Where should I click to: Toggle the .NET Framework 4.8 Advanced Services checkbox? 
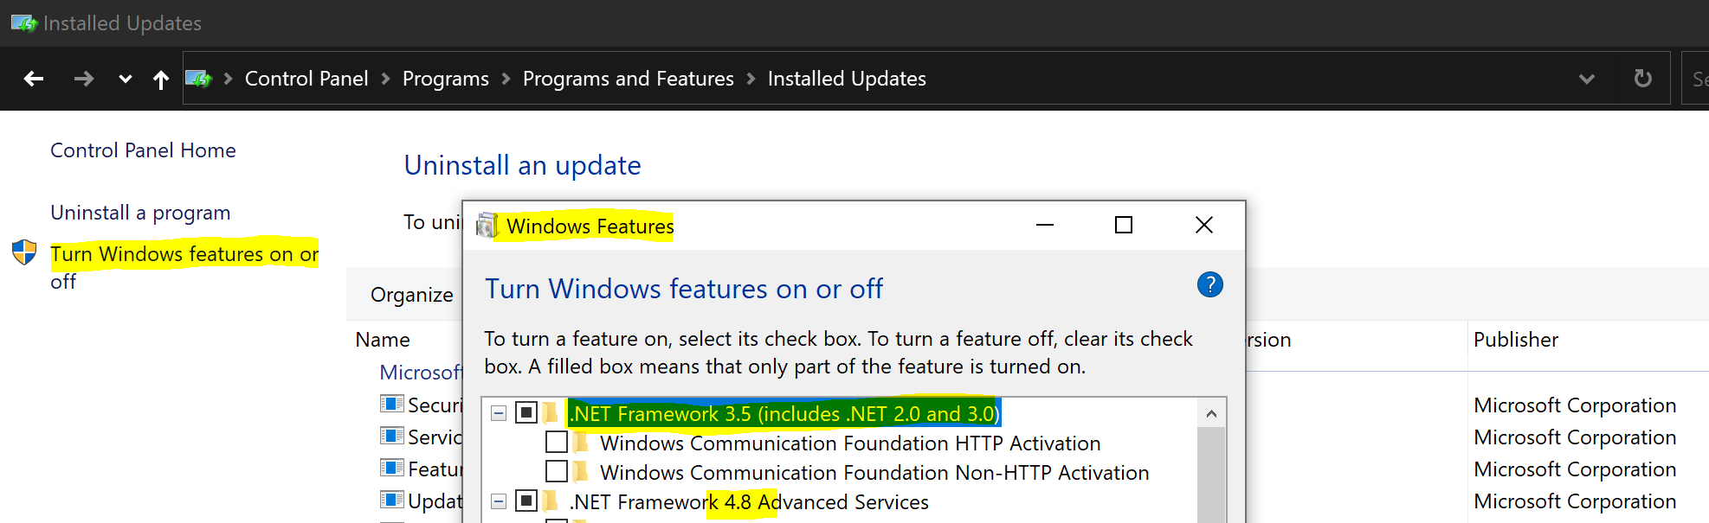pyautogui.click(x=526, y=501)
